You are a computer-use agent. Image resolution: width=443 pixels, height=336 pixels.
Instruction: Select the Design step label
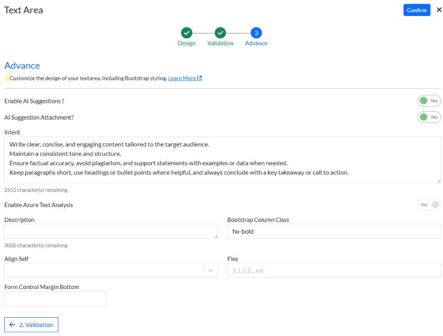186,43
